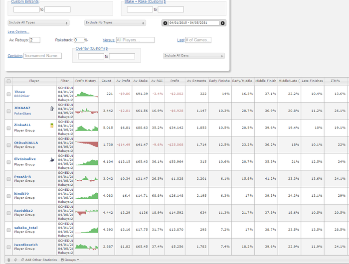Click the Av. Rebuys input field
The height and width of the screenshot is (264, 349).
coord(35,40)
